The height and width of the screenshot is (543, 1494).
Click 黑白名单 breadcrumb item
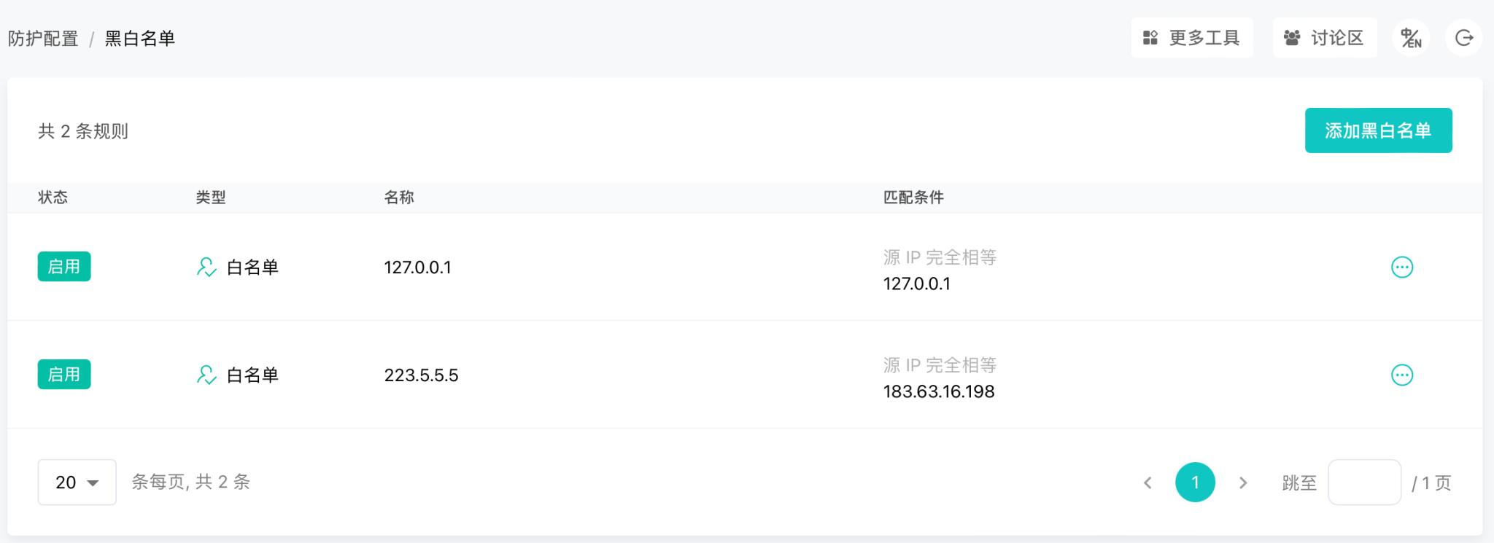tap(140, 39)
